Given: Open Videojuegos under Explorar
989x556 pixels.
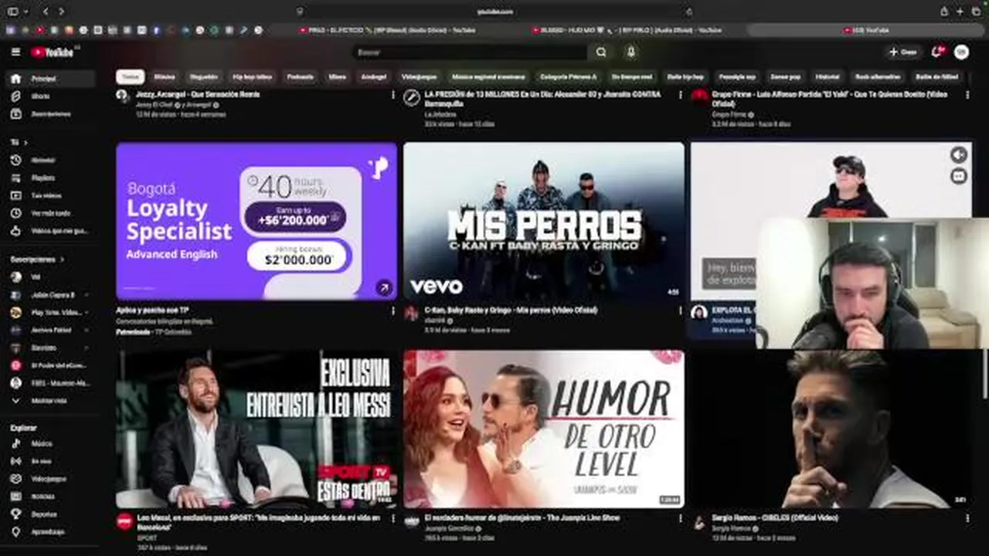Looking at the screenshot, I should click(49, 479).
